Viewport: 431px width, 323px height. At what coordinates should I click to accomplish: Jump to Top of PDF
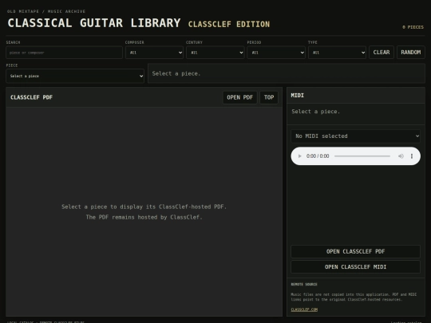click(x=269, y=97)
